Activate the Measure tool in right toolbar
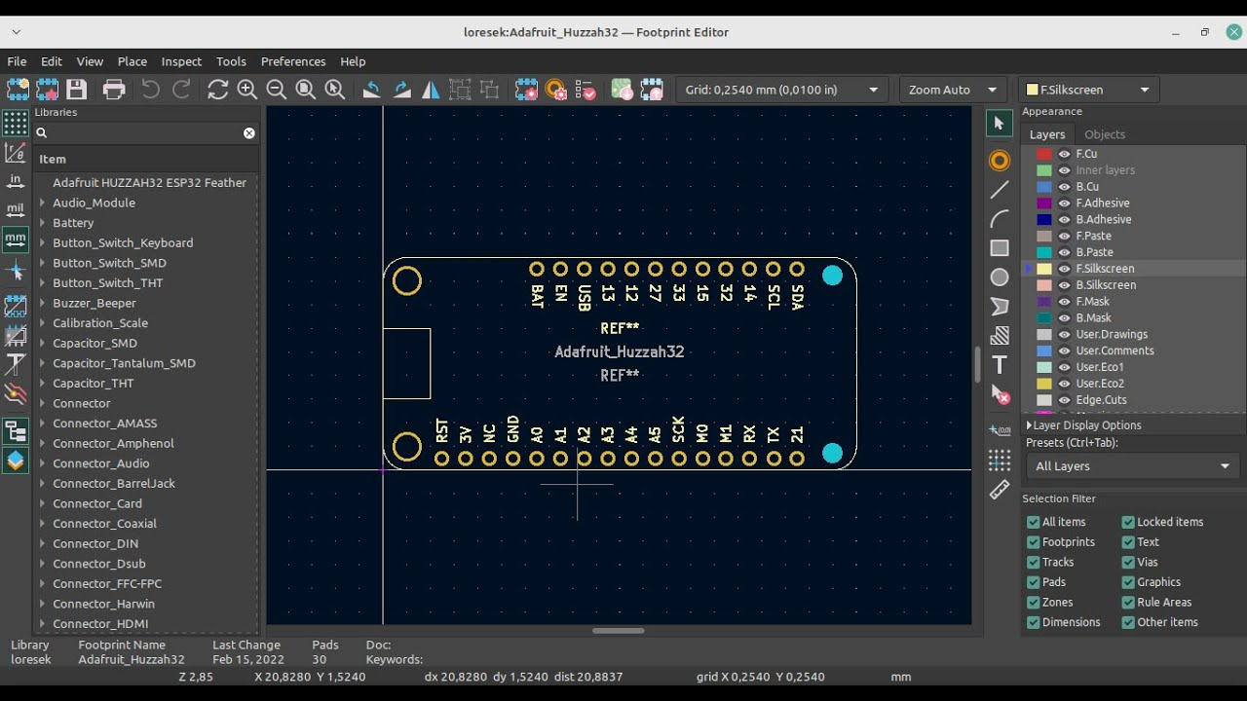The height and width of the screenshot is (701, 1247). point(1000,490)
